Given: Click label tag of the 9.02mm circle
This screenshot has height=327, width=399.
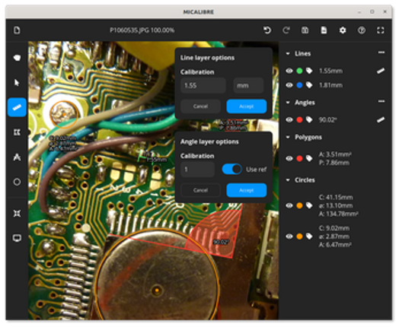Looking at the screenshot, I should [x=309, y=237].
